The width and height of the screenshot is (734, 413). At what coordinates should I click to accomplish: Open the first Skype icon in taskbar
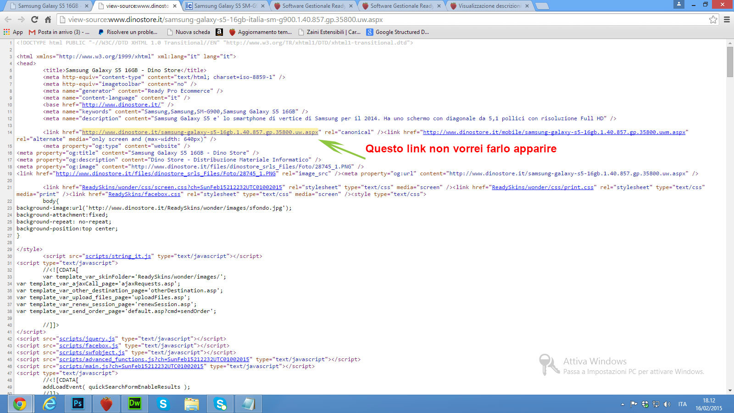click(x=163, y=404)
